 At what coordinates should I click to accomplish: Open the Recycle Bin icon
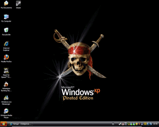[6, 32]
